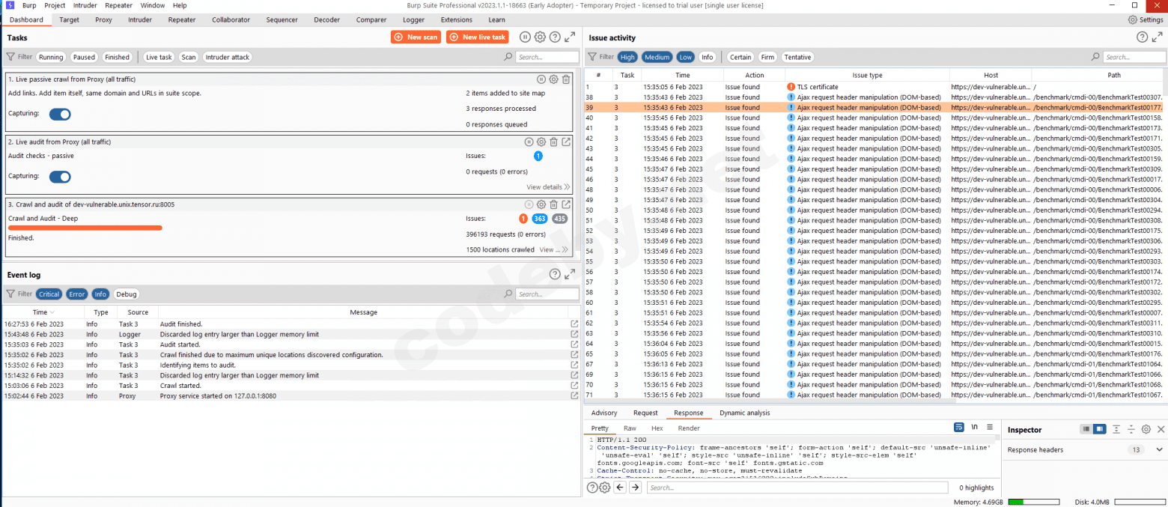Screen dimensions: 1168x507
Task: Click the Issue activity search field
Action: (x=1134, y=57)
